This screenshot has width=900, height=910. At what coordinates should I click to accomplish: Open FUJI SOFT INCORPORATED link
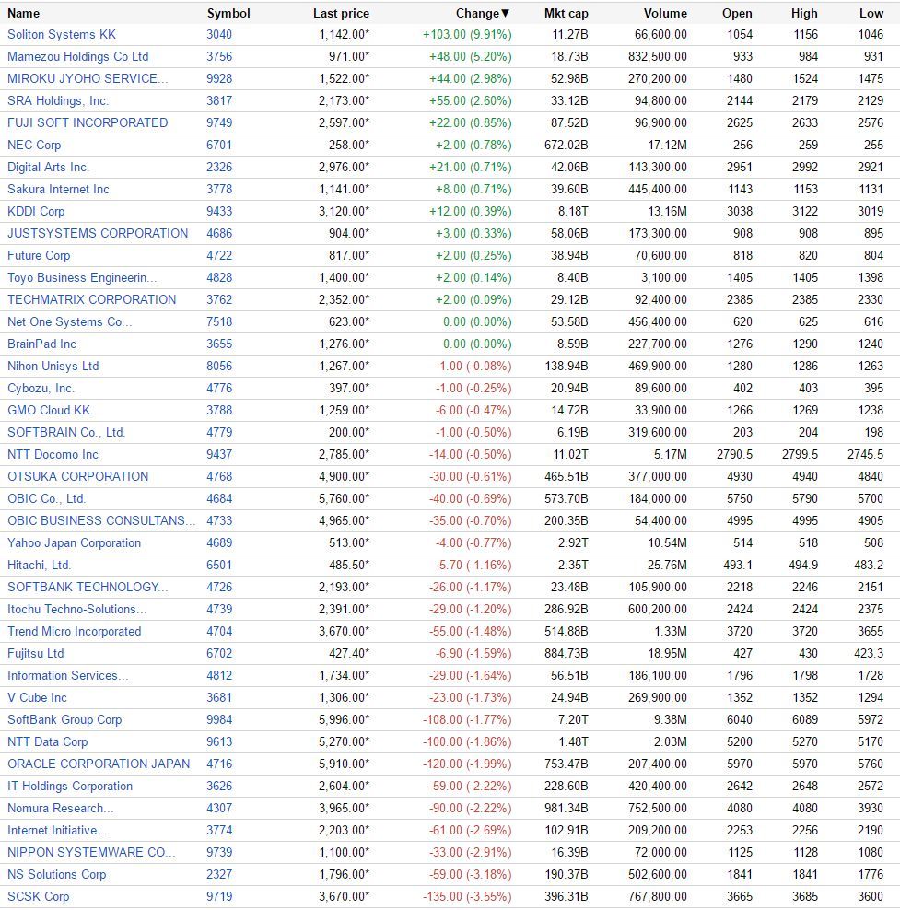(88, 123)
